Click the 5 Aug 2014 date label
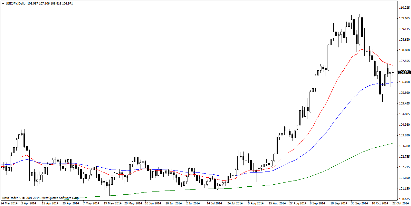Screen dimensions: 411x206 (x=256, y=203)
